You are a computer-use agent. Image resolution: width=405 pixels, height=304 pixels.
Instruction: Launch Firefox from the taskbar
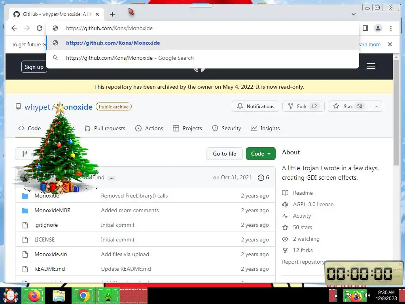click(34, 296)
